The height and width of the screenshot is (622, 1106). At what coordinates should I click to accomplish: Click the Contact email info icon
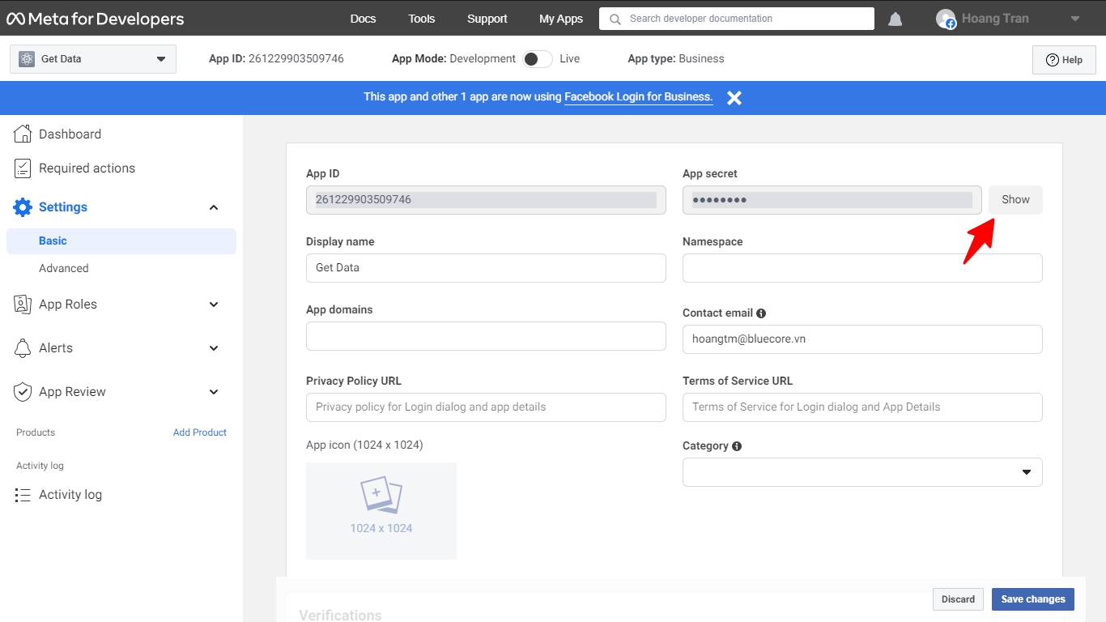point(761,313)
